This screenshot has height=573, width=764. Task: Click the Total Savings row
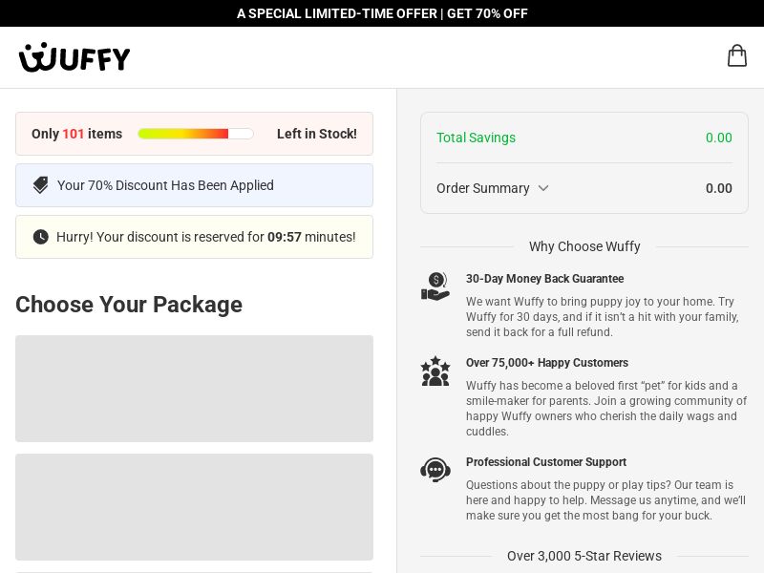coord(584,138)
